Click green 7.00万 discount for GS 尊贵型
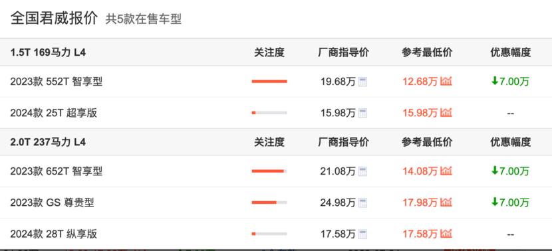552x251 pixels. coord(510,203)
